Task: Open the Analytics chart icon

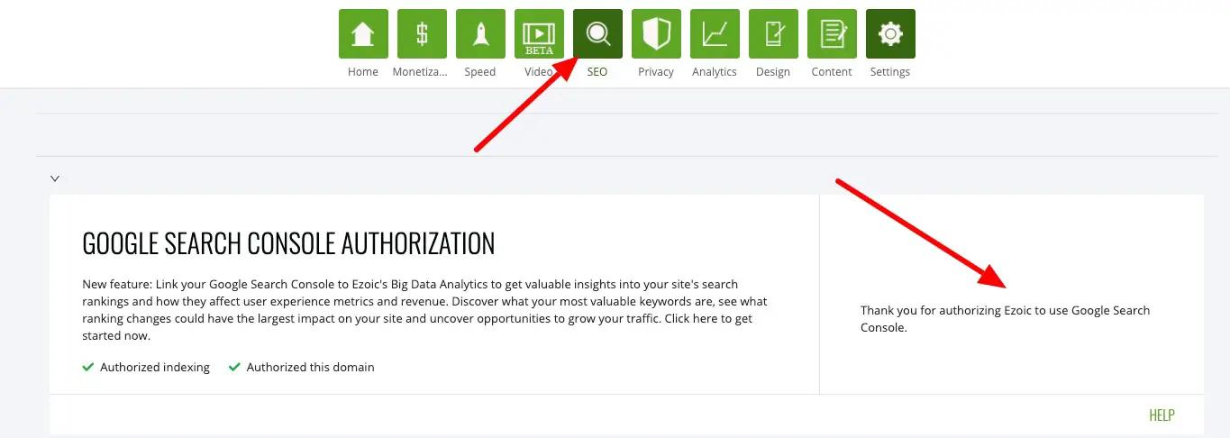Action: click(715, 34)
